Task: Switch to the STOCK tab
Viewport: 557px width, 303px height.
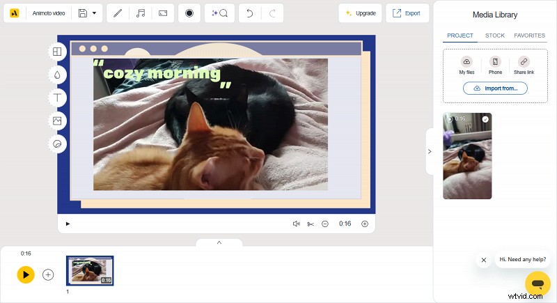Action: (495, 36)
